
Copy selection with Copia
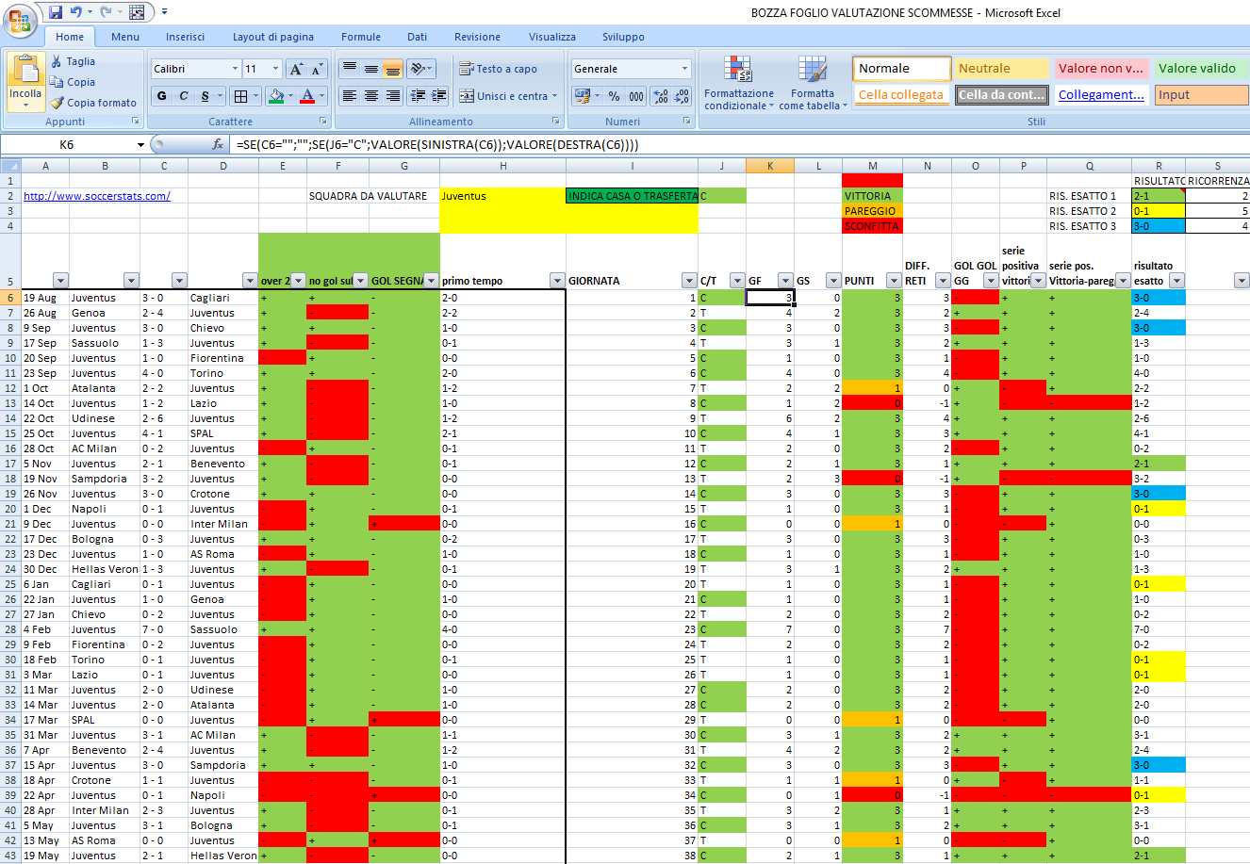click(74, 82)
